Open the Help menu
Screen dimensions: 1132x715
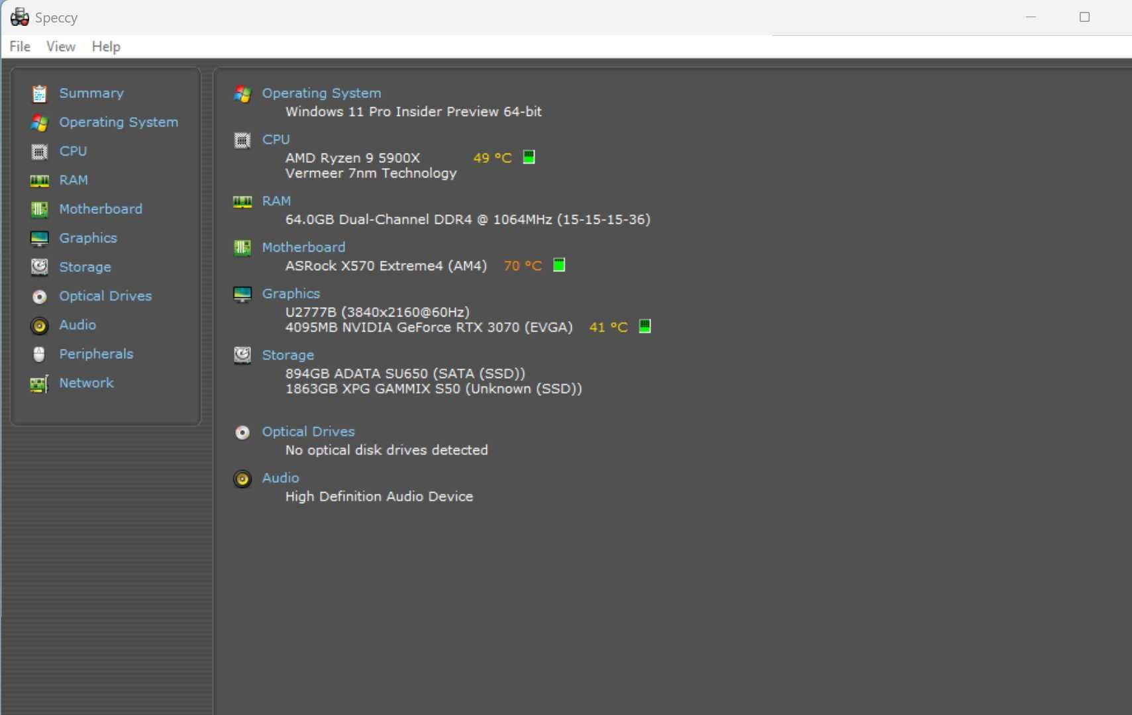coord(106,46)
